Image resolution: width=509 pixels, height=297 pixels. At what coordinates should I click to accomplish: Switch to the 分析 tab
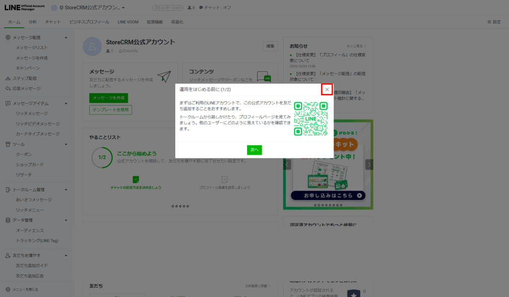pyautogui.click(x=33, y=22)
